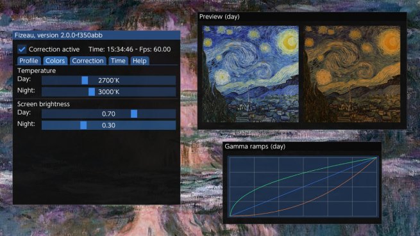Screen dimensions: 420x236
Task: Click the 2700°K day temperature value
Action: [x=109, y=81]
